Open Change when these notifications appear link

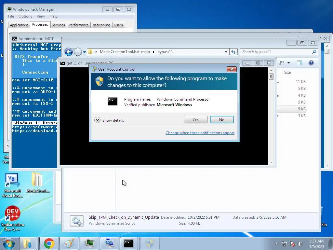pyautogui.click(x=200, y=133)
